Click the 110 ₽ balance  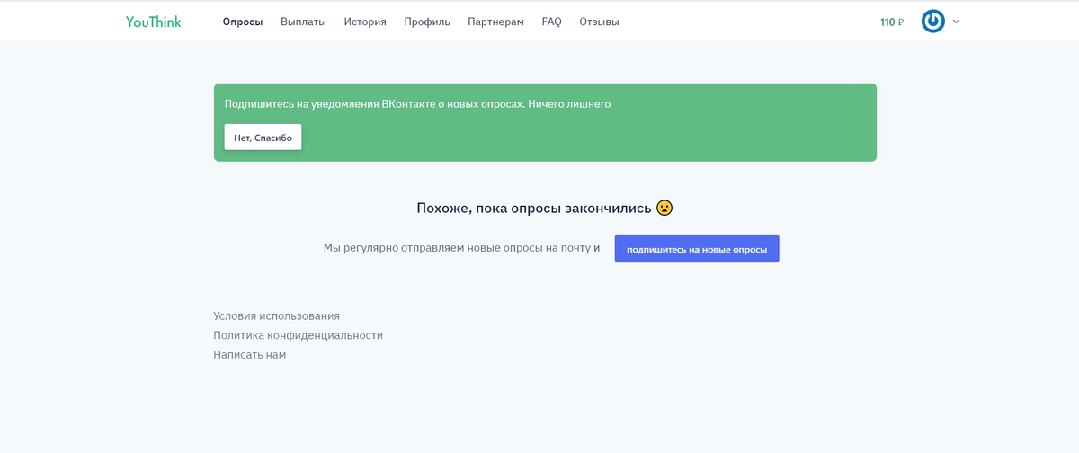pyautogui.click(x=892, y=22)
